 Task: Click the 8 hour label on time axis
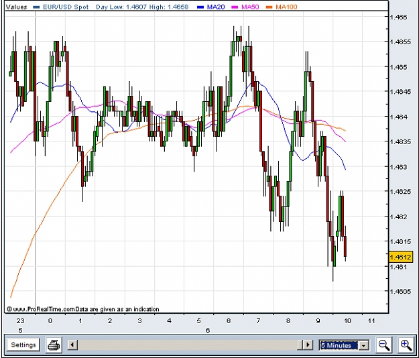coord(288,320)
